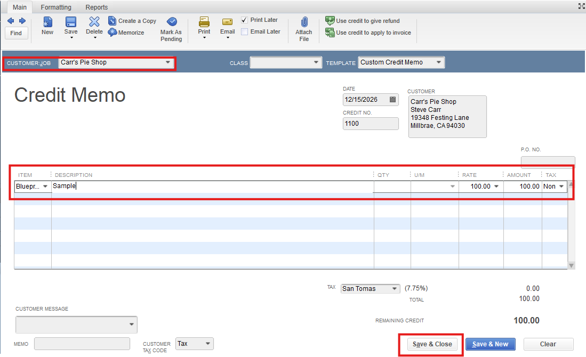The height and width of the screenshot is (357, 586).
Task: Uncheck the Print Later checkbox
Action: pyautogui.click(x=244, y=20)
